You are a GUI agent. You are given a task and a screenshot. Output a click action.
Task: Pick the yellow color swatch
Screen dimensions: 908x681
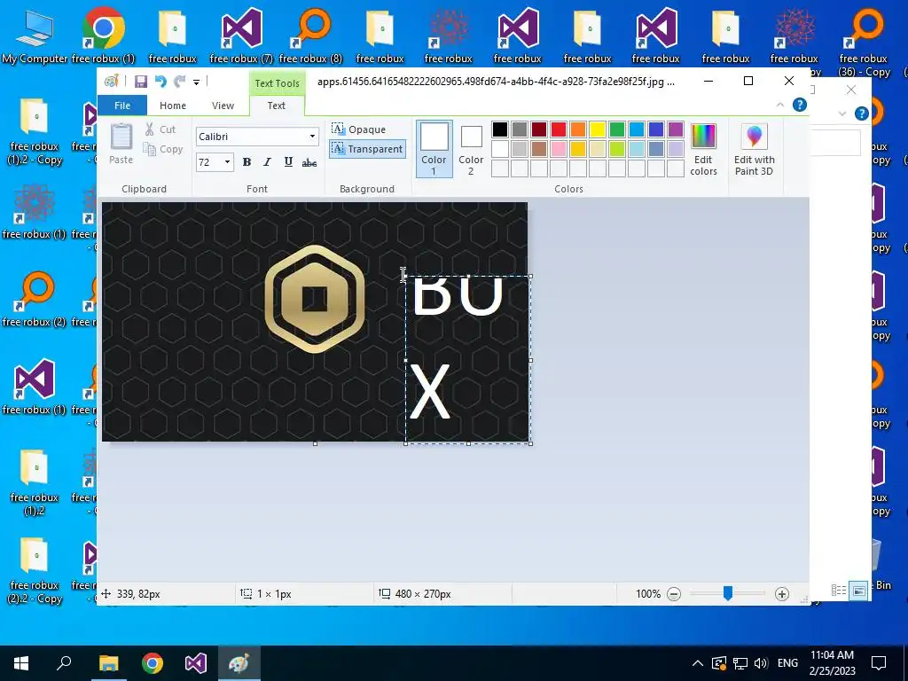pyautogui.click(x=597, y=129)
